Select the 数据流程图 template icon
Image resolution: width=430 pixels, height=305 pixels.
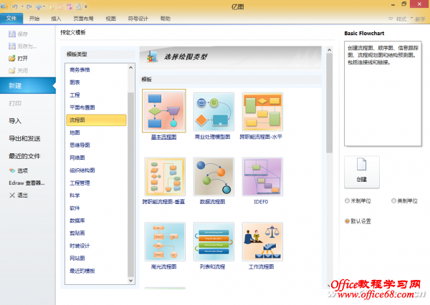pyautogui.click(x=214, y=177)
